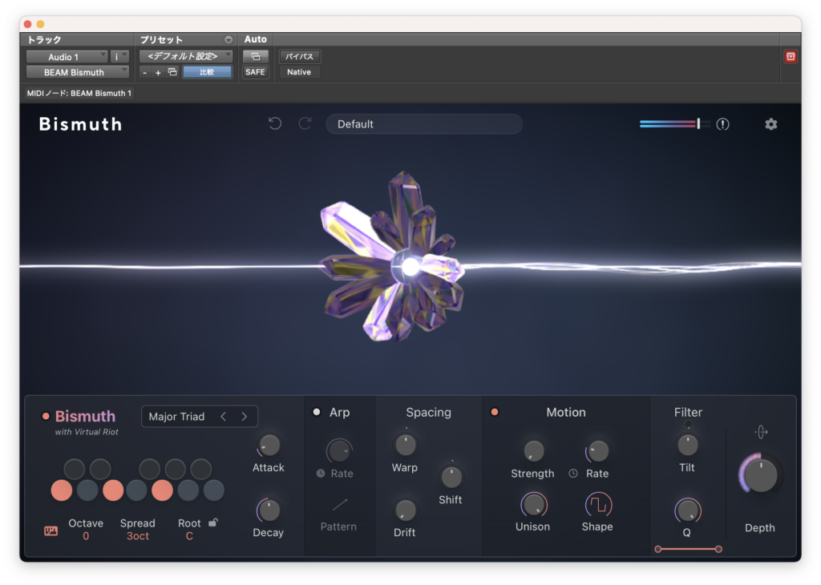Open the BEAM Bismuth plugin dropdown
This screenshot has width=821, height=585.
[78, 72]
